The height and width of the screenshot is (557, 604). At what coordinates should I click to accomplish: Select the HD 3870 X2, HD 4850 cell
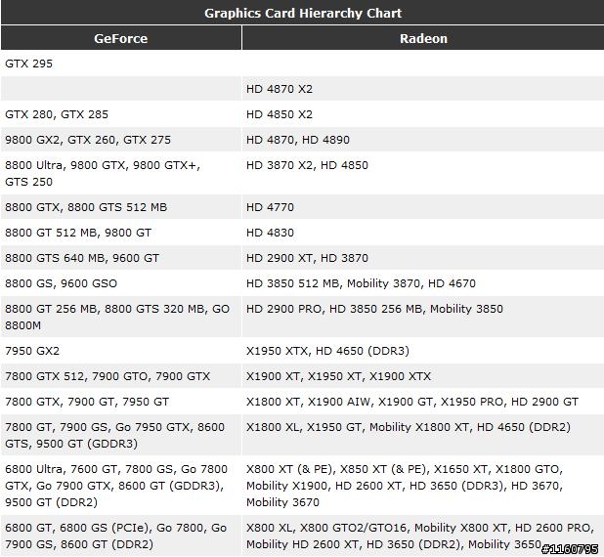click(x=423, y=173)
